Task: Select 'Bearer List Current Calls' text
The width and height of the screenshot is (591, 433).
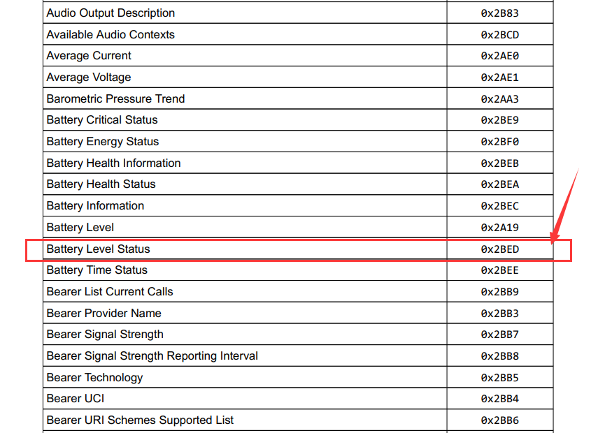Action: pyautogui.click(x=110, y=291)
